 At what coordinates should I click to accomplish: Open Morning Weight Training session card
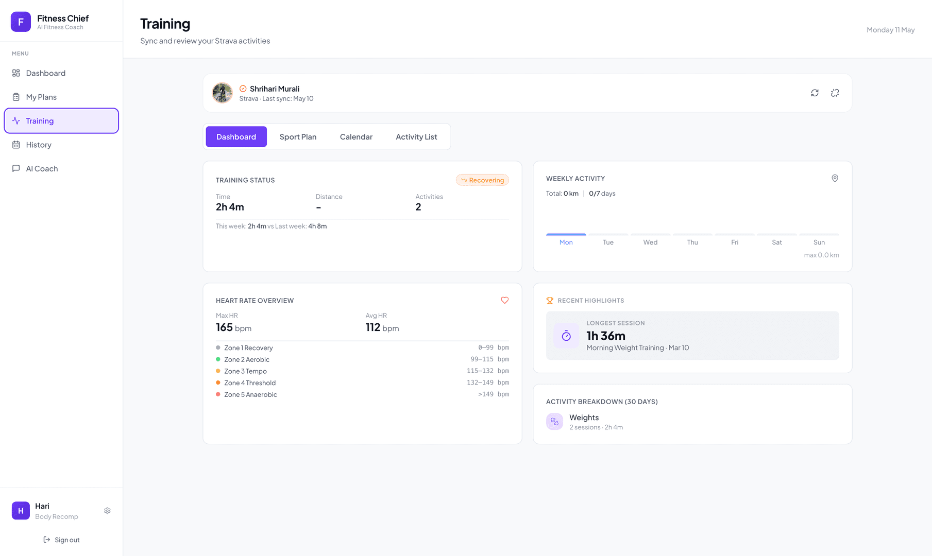coord(692,336)
